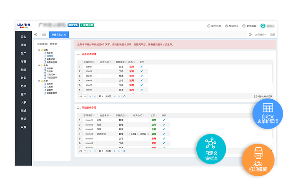The image size is (292, 186).
Task: Open 自定义表单扩展项 table circle icon
Action: (268, 113)
